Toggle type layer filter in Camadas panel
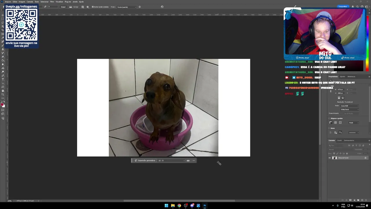The height and width of the screenshot is (209, 371). tap(356, 145)
